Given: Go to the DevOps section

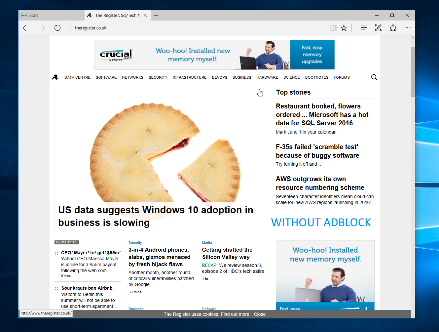Looking at the screenshot, I should (x=219, y=77).
